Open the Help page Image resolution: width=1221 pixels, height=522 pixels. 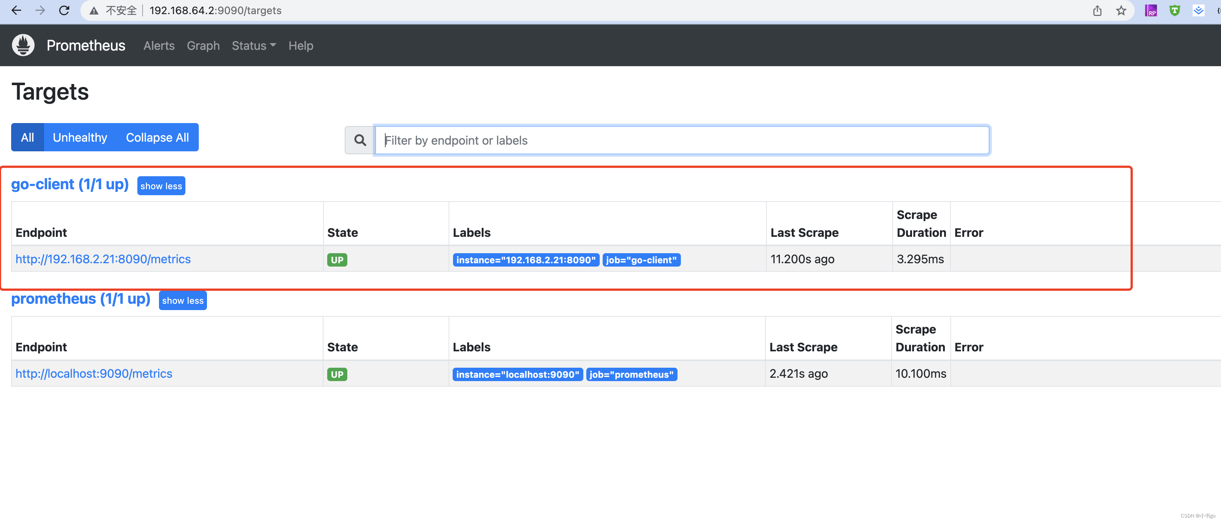300,45
